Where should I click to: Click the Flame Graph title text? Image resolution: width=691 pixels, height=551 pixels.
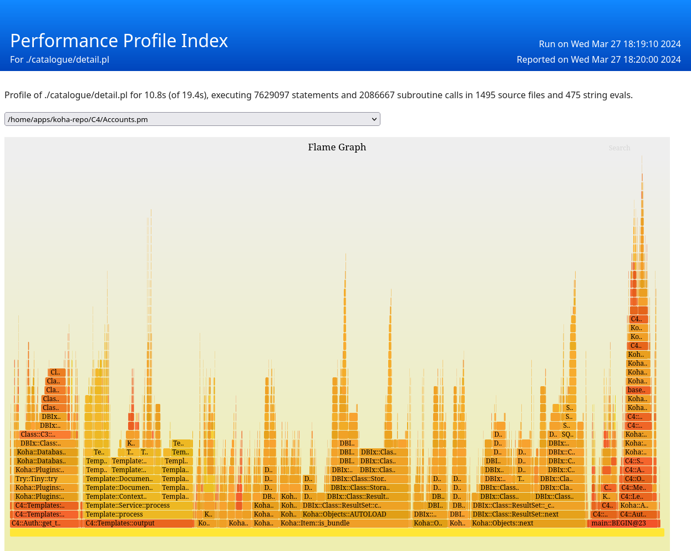click(x=337, y=147)
